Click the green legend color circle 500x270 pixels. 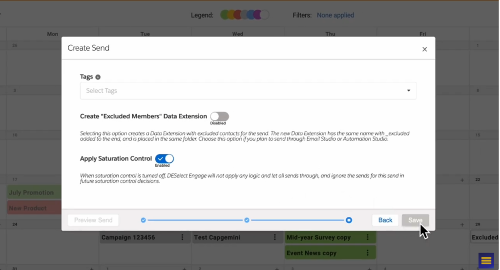225,15
